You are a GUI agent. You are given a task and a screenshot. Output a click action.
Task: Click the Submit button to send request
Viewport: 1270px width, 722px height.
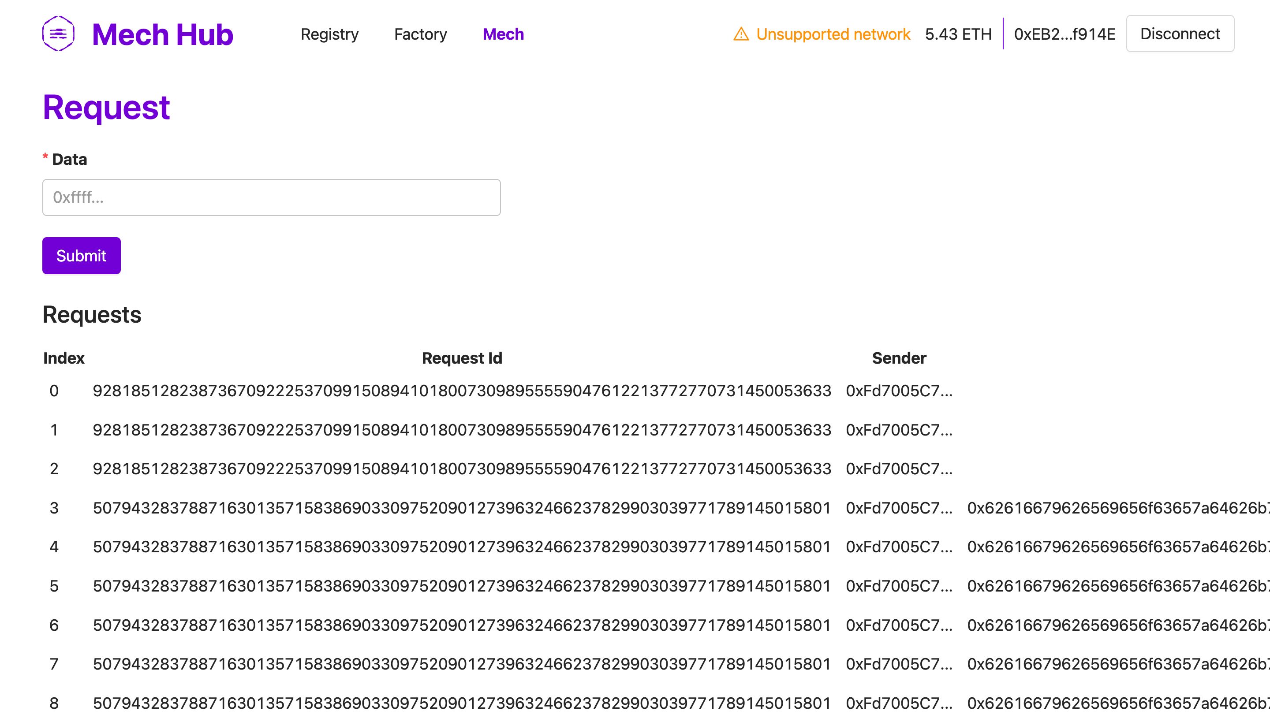pos(81,256)
